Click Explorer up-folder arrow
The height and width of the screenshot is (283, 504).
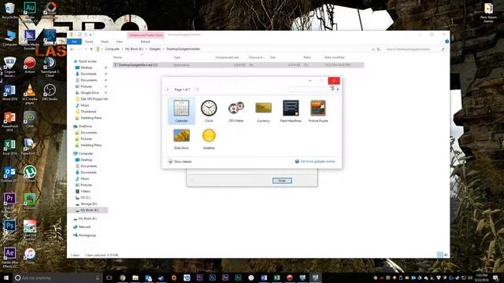click(91, 49)
